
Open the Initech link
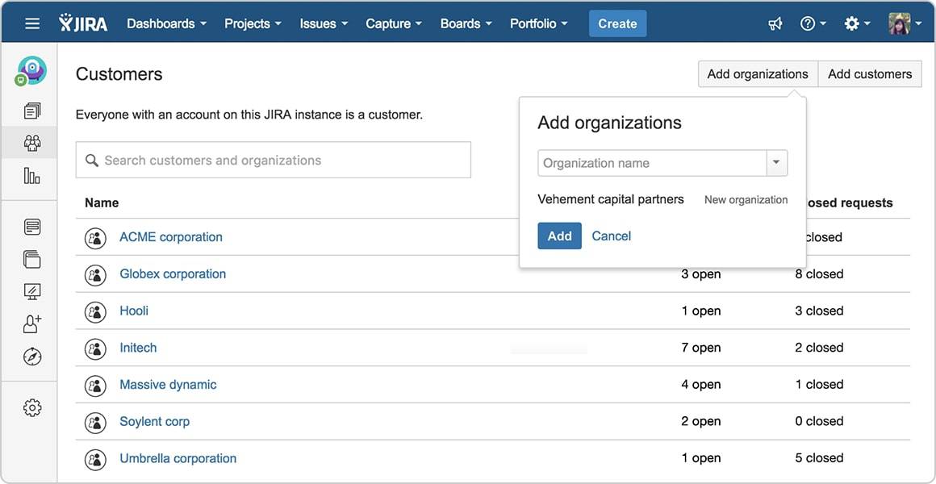[138, 348]
